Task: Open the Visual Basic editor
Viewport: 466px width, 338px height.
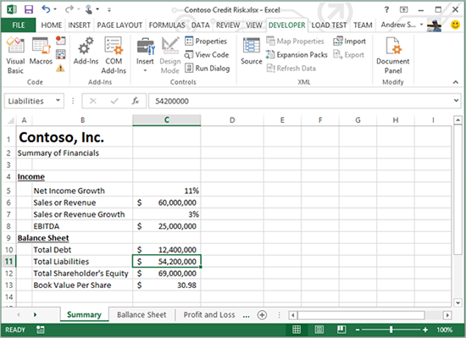Action: [x=15, y=56]
